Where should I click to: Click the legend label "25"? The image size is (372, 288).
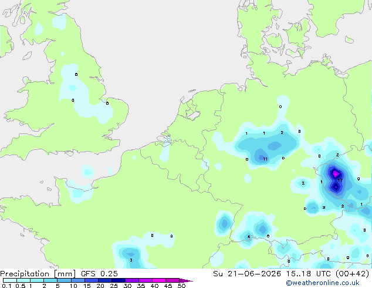click(114, 286)
